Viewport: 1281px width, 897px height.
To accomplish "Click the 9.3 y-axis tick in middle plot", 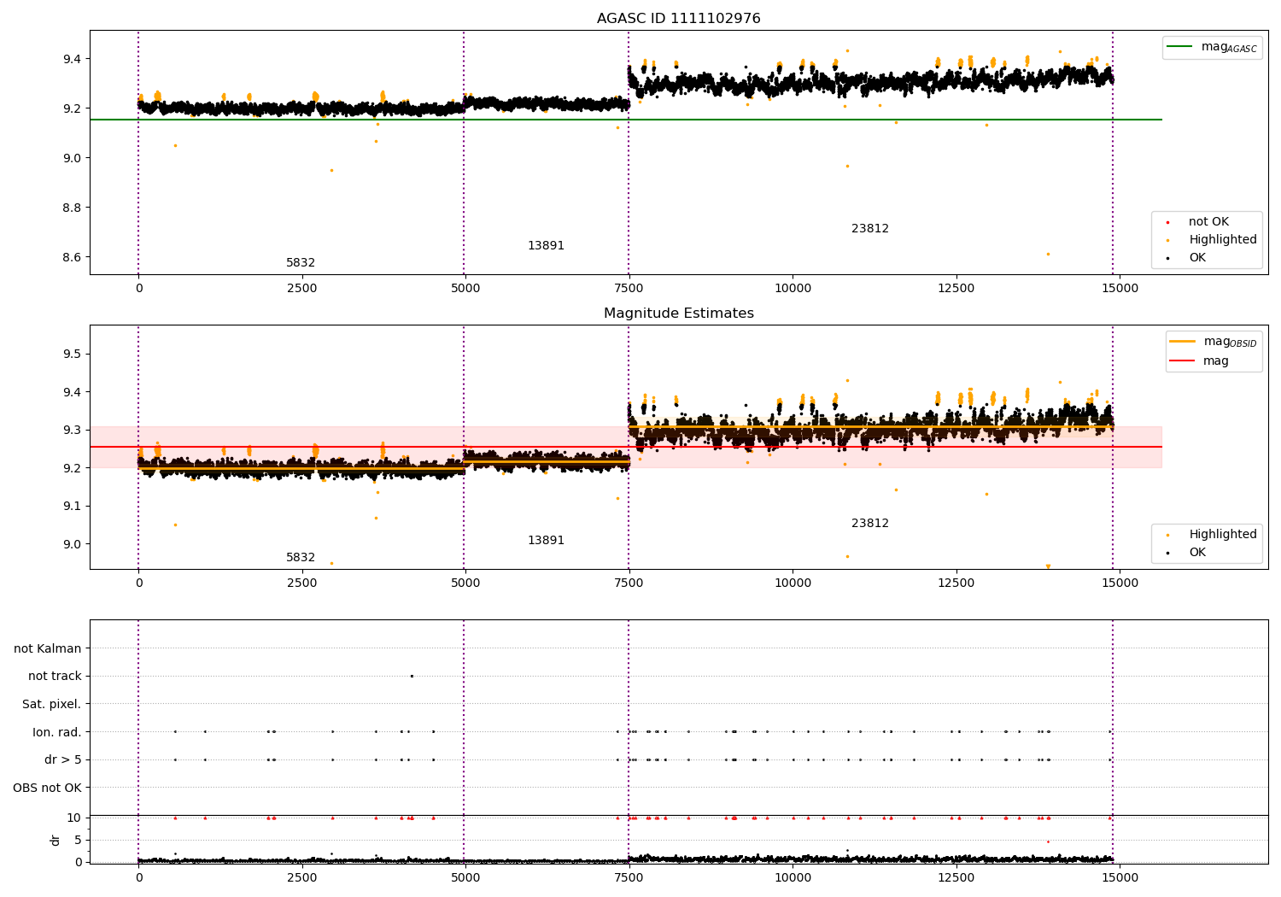I will pos(72,430).
